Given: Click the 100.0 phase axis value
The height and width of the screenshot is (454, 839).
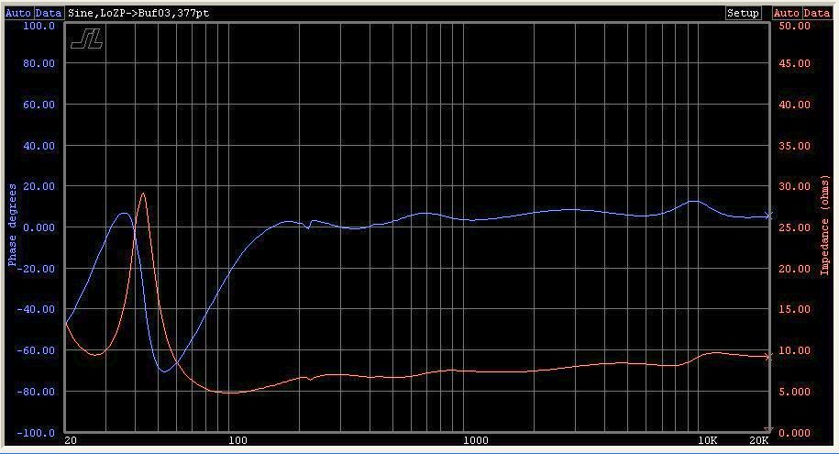Looking at the screenshot, I should click(39, 26).
